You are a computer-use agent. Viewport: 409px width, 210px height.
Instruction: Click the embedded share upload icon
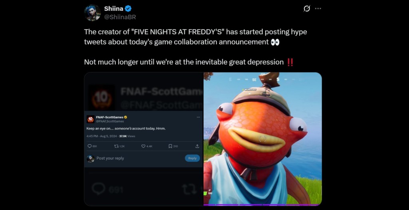click(197, 147)
